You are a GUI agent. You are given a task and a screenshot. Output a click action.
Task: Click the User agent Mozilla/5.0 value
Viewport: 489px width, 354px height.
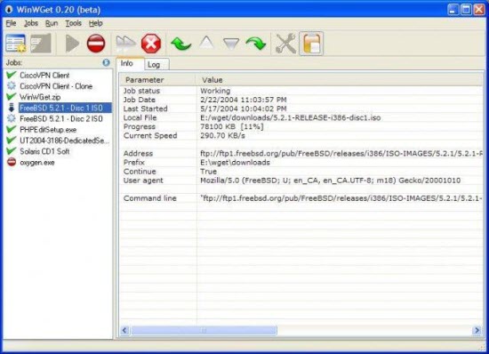(x=330, y=181)
